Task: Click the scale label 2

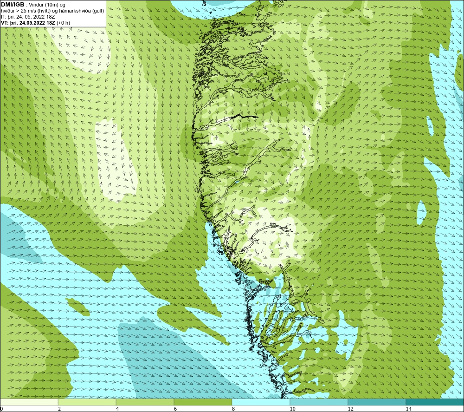Action: 59,409
